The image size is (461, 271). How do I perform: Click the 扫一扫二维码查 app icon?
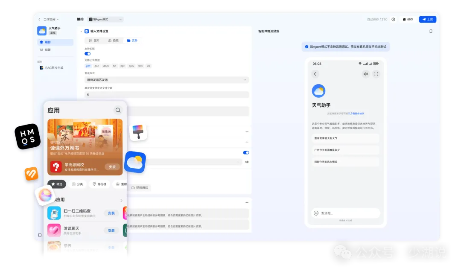coord(54,213)
